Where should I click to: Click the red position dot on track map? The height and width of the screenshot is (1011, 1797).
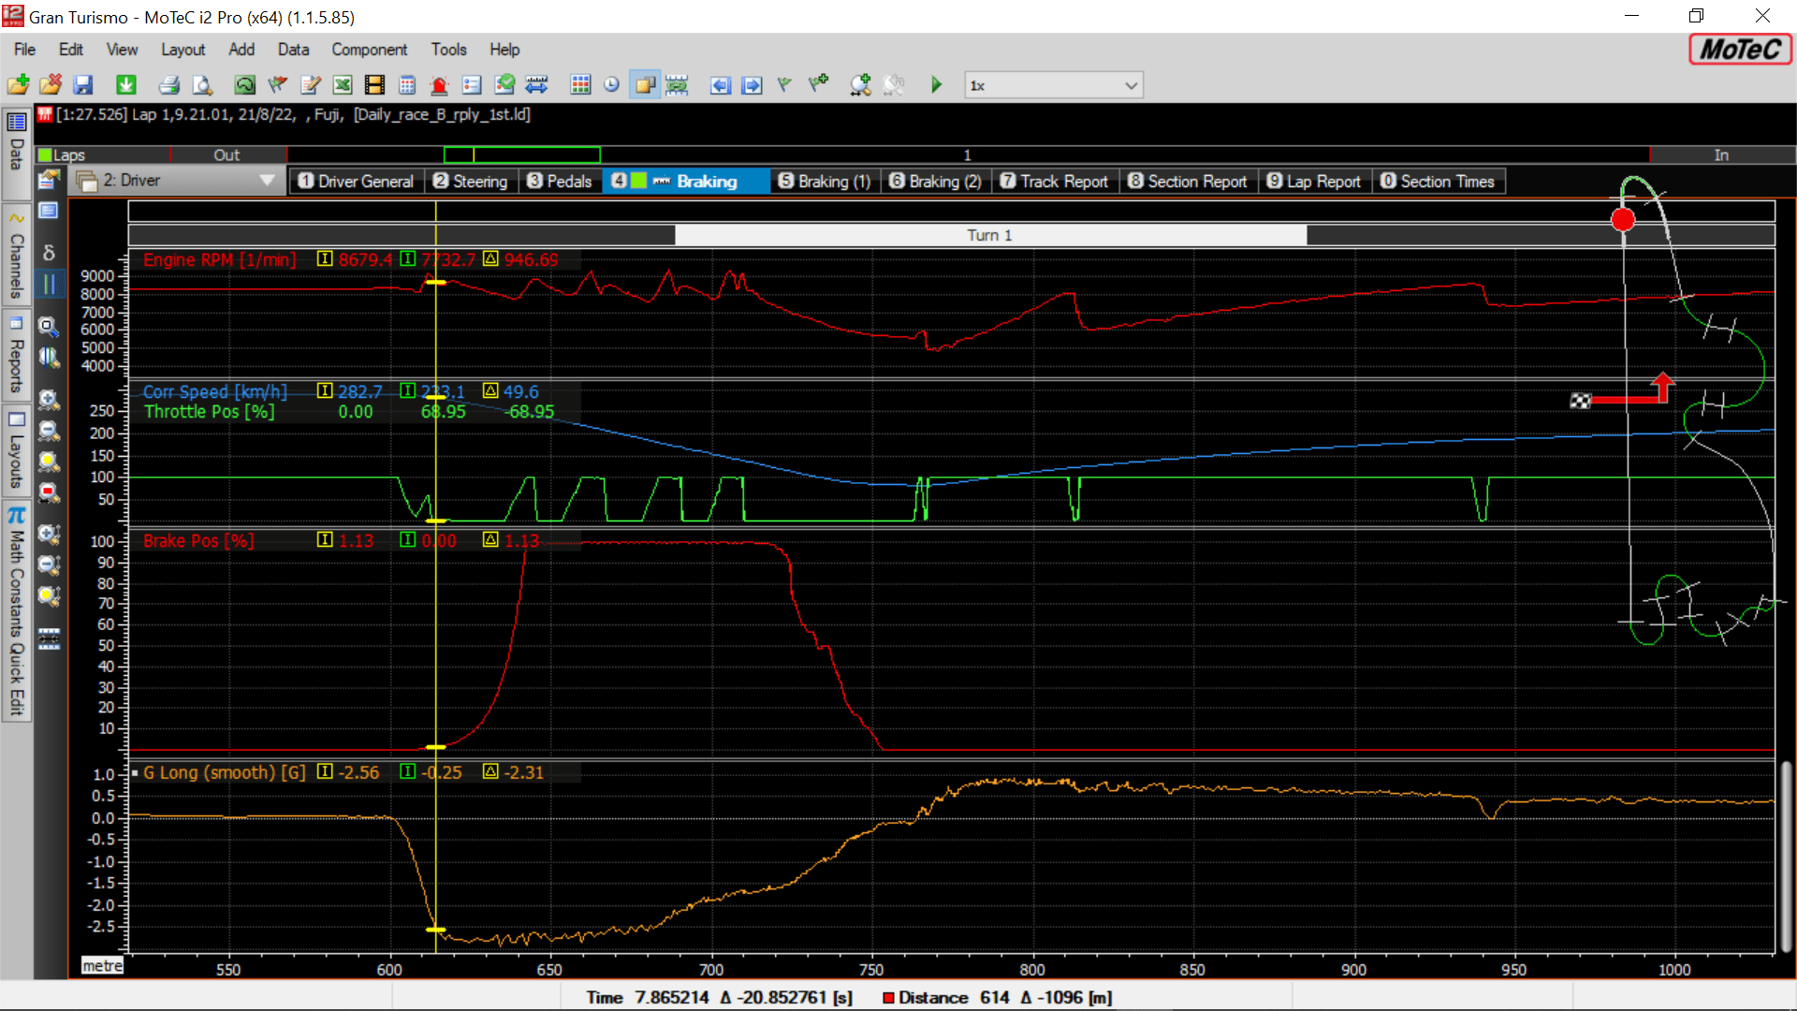[1623, 219]
